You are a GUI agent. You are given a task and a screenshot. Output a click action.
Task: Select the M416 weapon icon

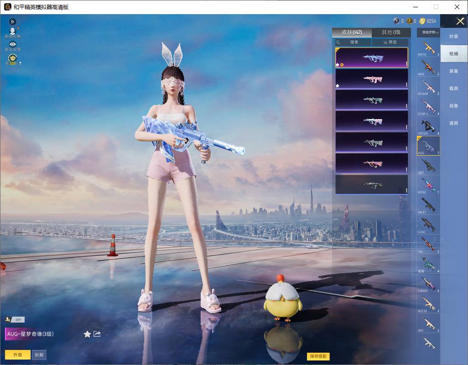click(428, 48)
